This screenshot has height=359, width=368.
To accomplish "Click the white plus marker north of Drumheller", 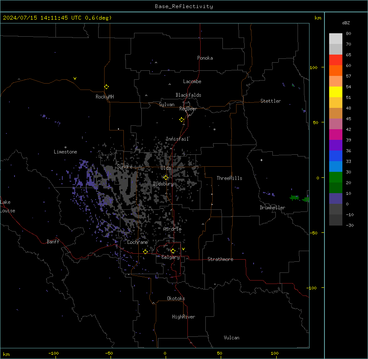I will 261,160.
